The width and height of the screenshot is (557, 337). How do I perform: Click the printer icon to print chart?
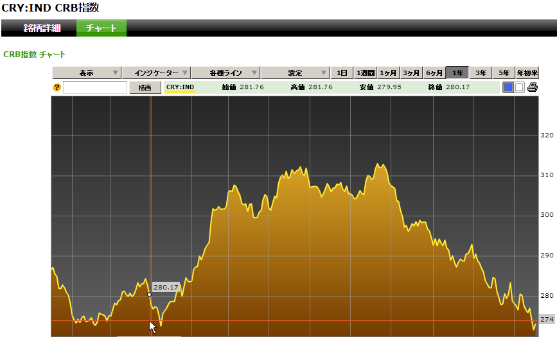[x=532, y=87]
